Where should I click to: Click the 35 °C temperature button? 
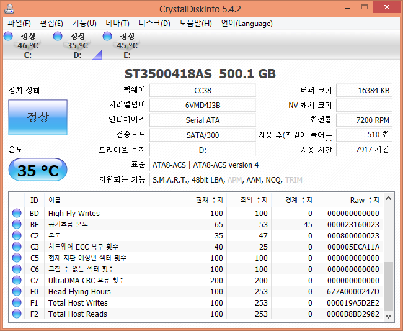[x=38, y=170]
